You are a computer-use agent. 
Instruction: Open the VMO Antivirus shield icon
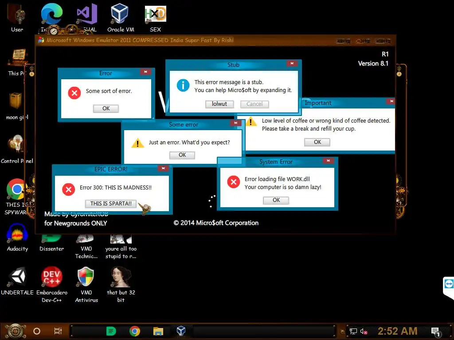(x=86, y=284)
